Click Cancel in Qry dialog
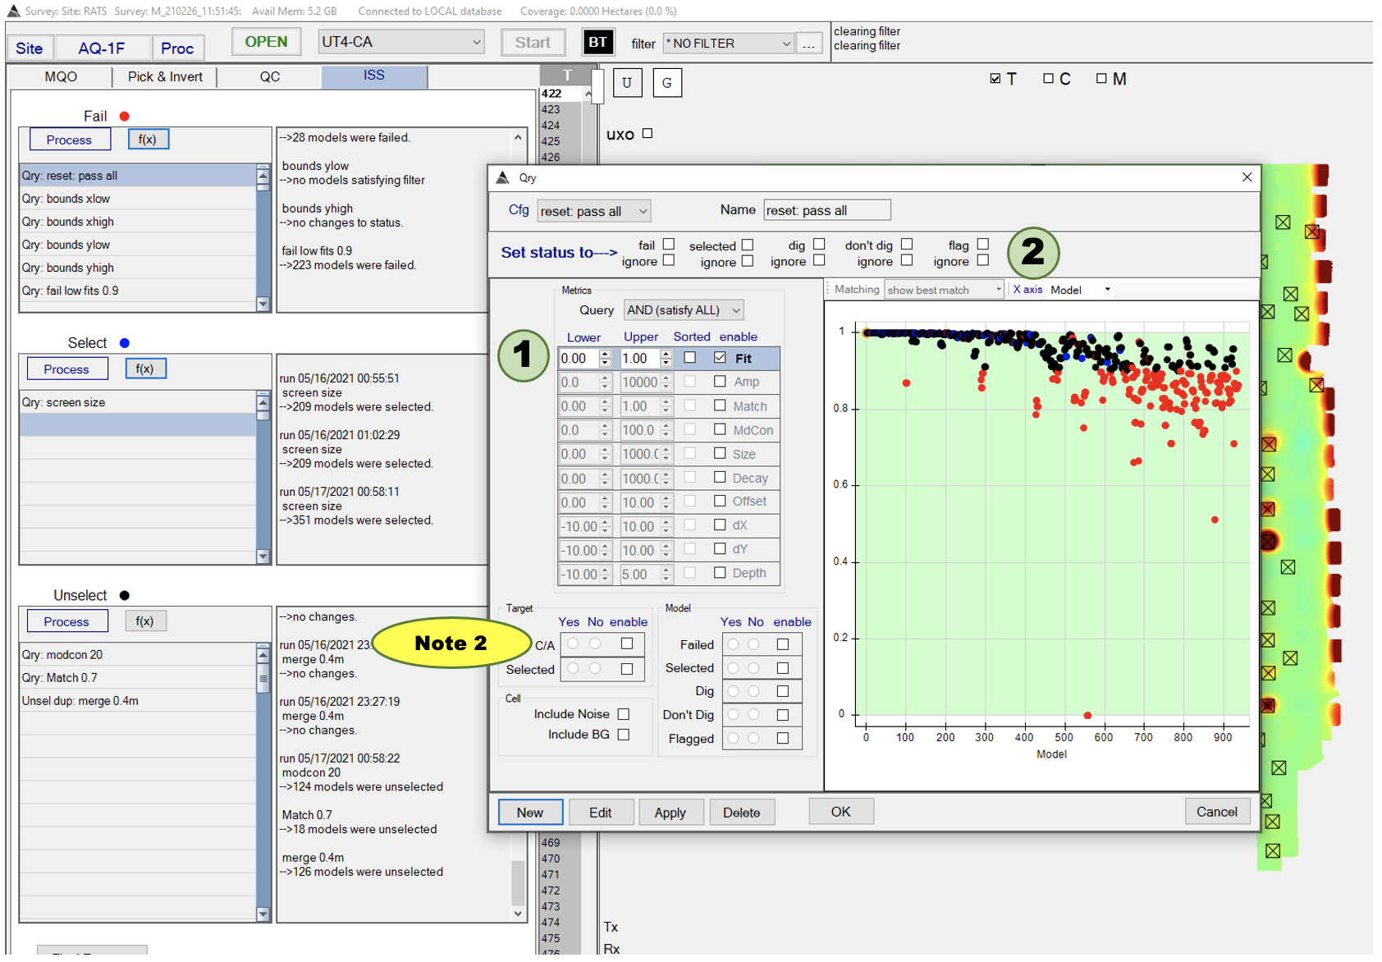The image size is (1382, 962). pos(1217,811)
